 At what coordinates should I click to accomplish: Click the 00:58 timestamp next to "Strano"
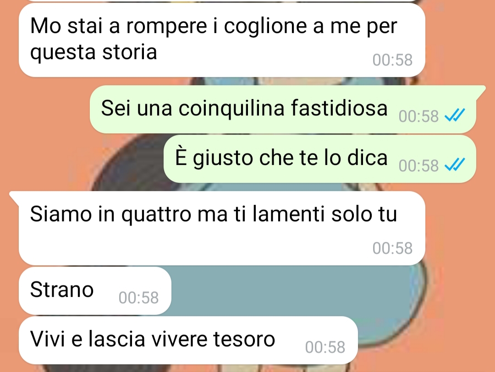[138, 297]
